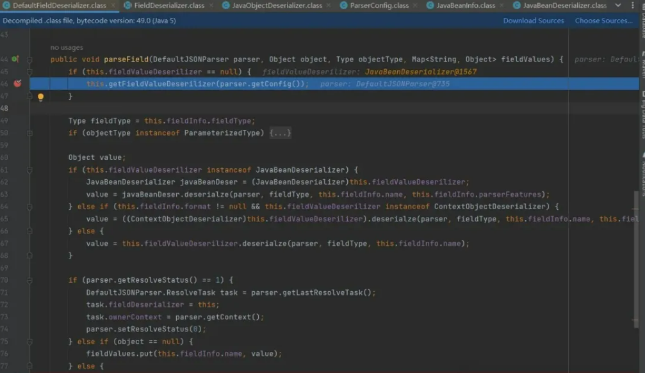Click the vertical editor scrollbar thumb
The image size is (645, 373).
click(x=635, y=260)
